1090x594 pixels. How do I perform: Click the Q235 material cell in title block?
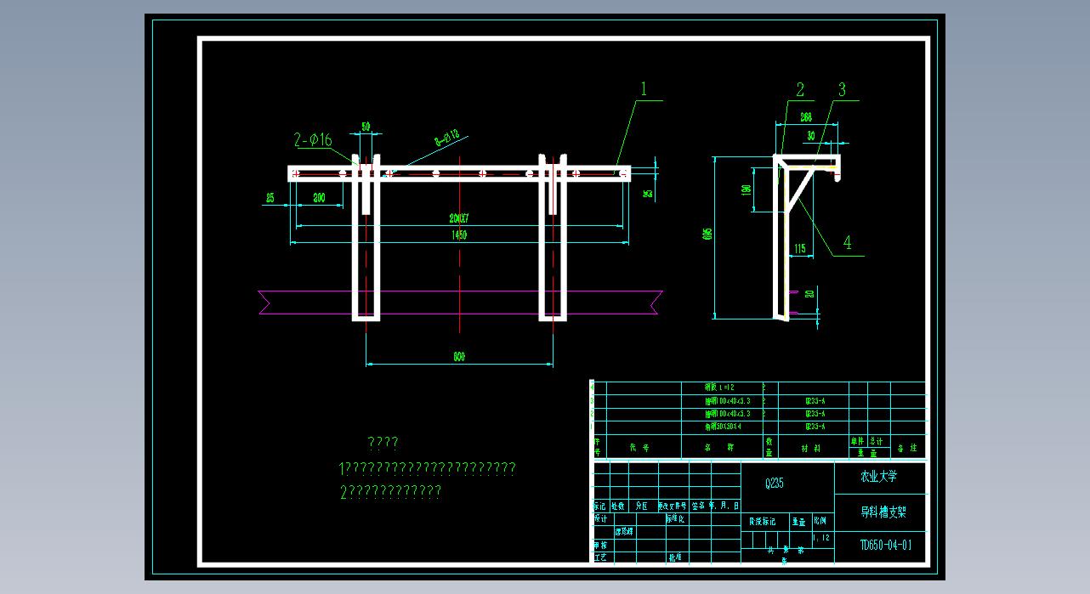pyautogui.click(x=774, y=484)
